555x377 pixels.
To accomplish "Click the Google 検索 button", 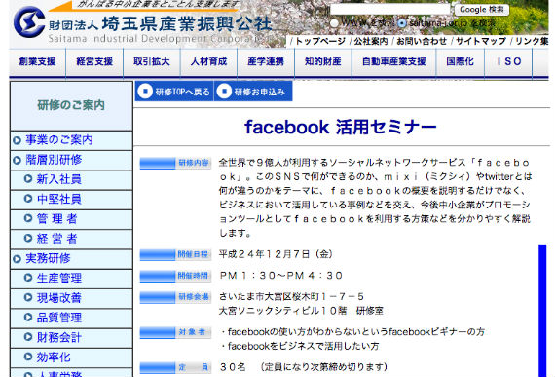I will click(481, 10).
